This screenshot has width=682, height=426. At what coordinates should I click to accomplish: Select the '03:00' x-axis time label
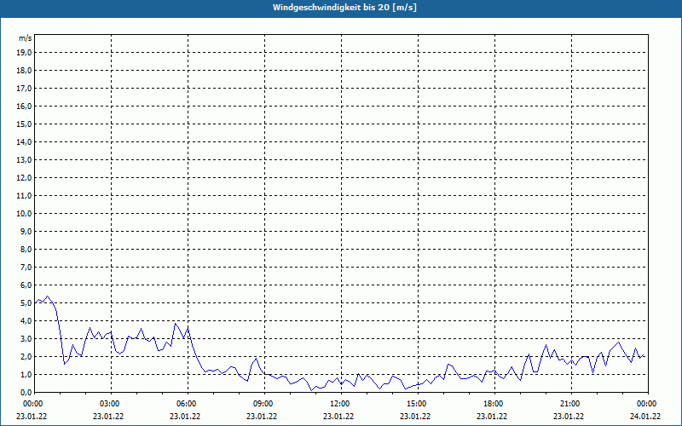tap(111, 404)
